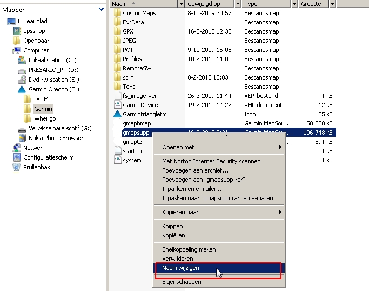369x291 pixels.
Task: Select Met Norton Internet Security scannen
Action: coord(219,161)
